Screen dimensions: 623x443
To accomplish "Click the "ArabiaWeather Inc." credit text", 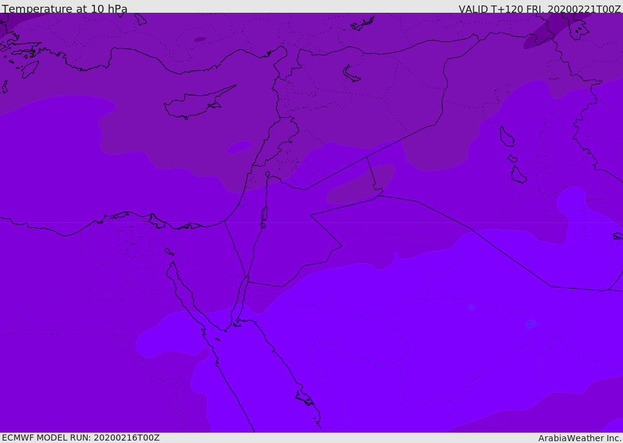I will point(580,438).
